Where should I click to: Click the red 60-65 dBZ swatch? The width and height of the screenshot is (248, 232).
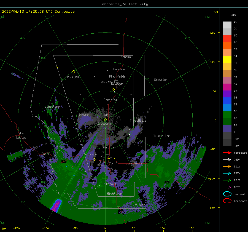227,39
